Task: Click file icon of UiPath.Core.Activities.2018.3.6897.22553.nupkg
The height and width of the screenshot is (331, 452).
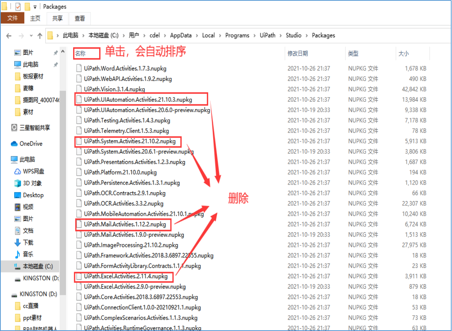Action: [x=79, y=297]
